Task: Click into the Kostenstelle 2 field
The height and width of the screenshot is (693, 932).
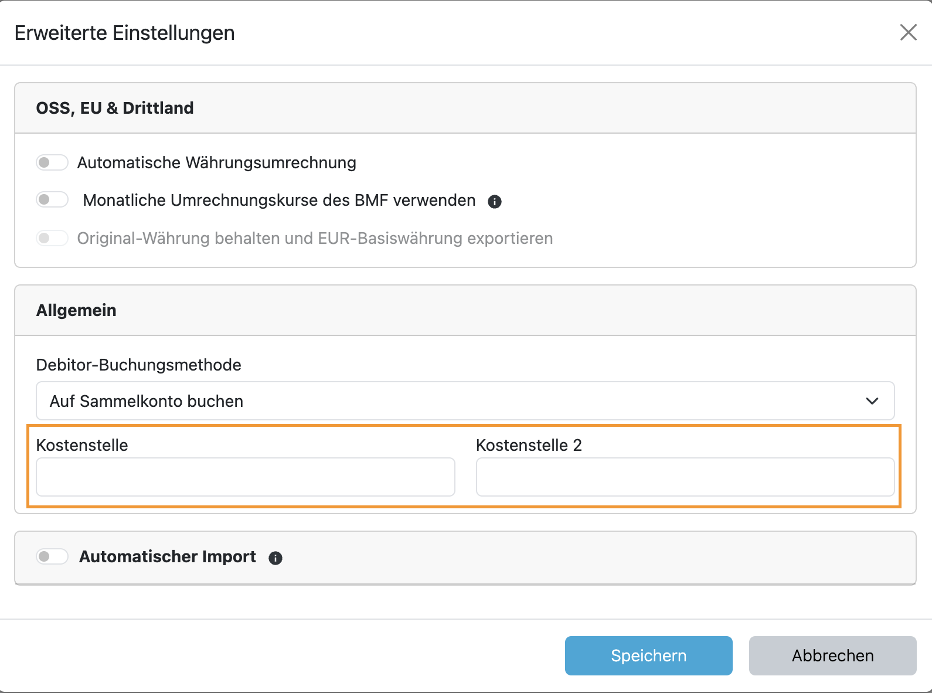Action: 685,477
